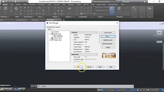Expand the Draw panel dropdown
The width and height of the screenshot is (164, 92).
click(43, 17)
